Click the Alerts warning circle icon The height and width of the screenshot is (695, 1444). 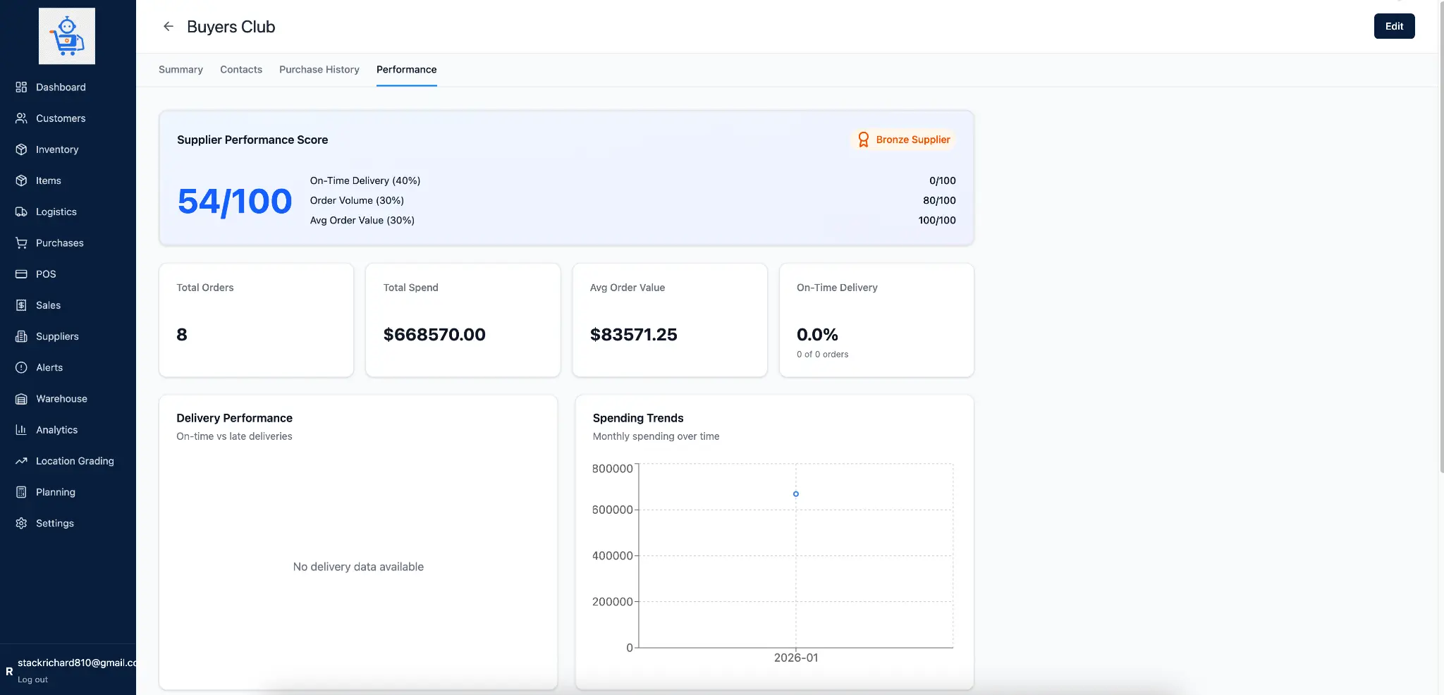click(21, 368)
